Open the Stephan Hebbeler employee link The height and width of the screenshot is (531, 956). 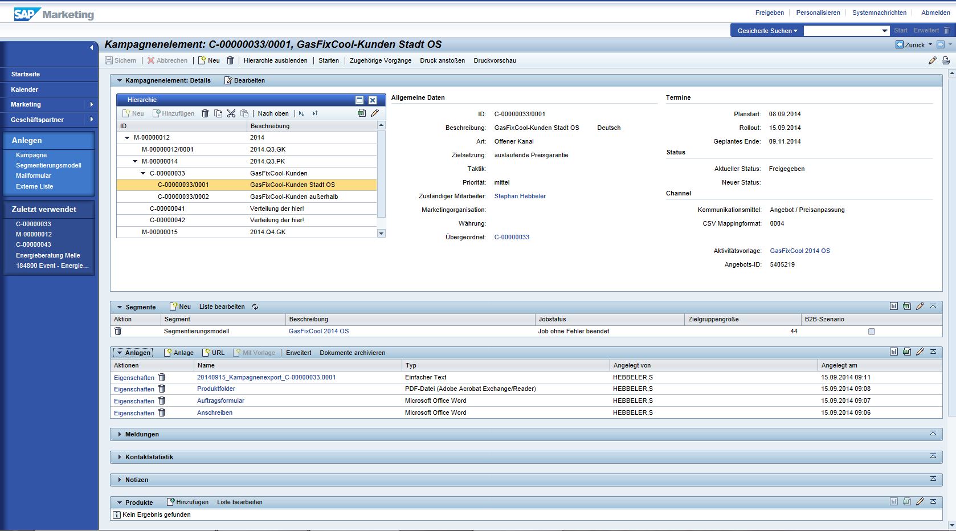pyautogui.click(x=520, y=196)
